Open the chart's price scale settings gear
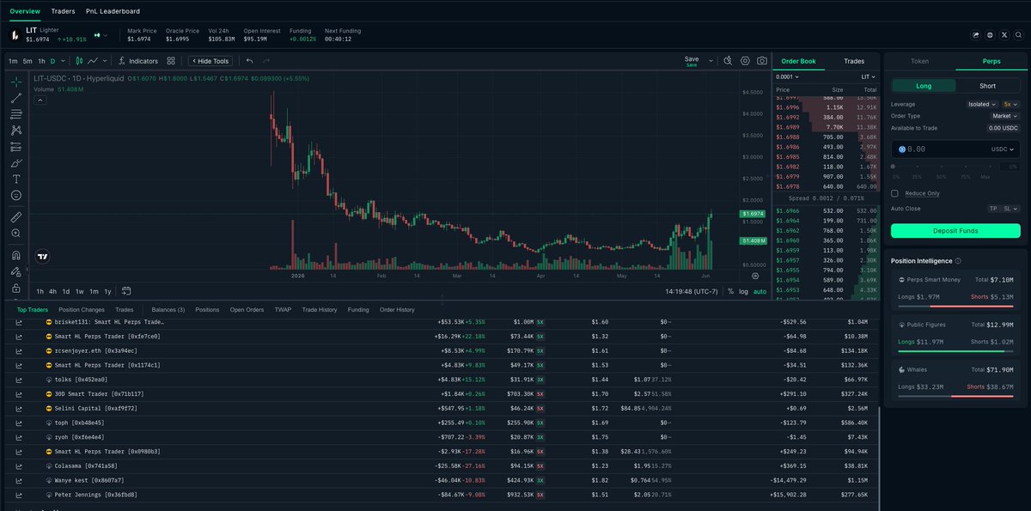Image resolution: width=1031 pixels, height=511 pixels. 755,276
